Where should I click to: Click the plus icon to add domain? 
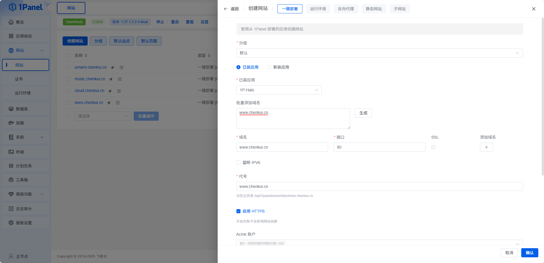(486, 147)
